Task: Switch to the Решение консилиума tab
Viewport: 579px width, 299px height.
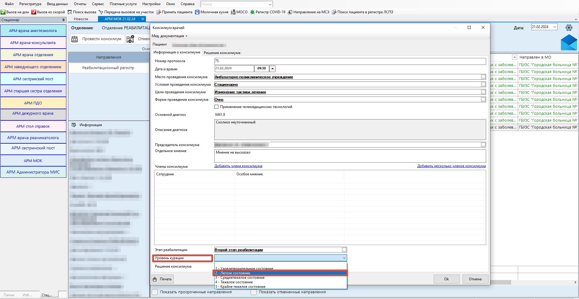Action: pos(222,53)
